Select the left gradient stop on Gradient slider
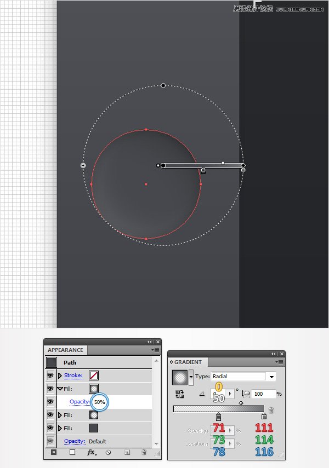Screen dimensions: 329x468 point(219,417)
